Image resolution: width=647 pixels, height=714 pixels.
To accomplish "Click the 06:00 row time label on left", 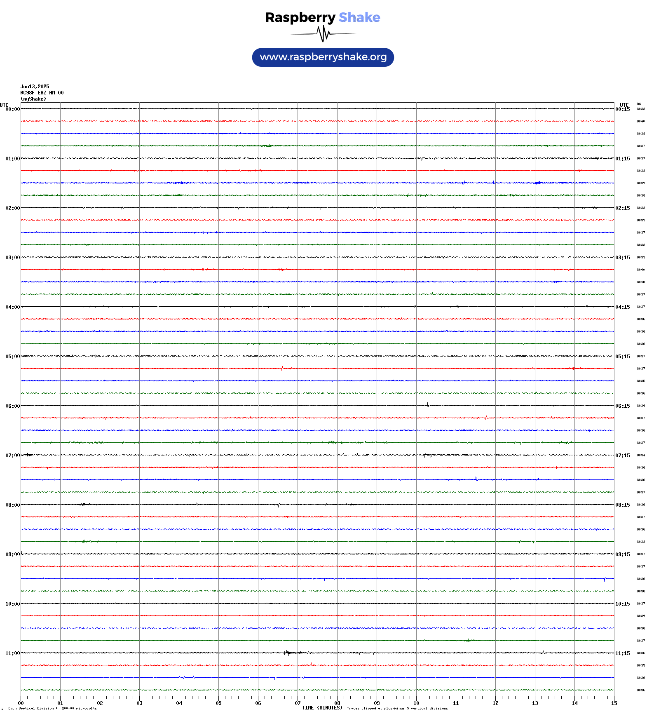I will coord(12,406).
